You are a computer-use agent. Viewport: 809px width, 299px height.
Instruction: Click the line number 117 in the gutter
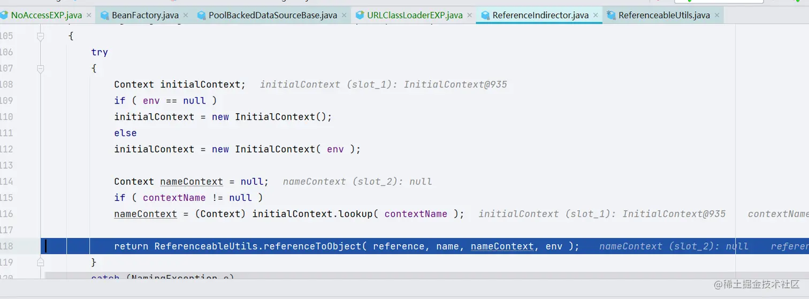(6, 230)
